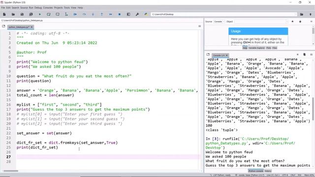
Task: Open editor pane options hamburger menu
Action: pos(199,26)
